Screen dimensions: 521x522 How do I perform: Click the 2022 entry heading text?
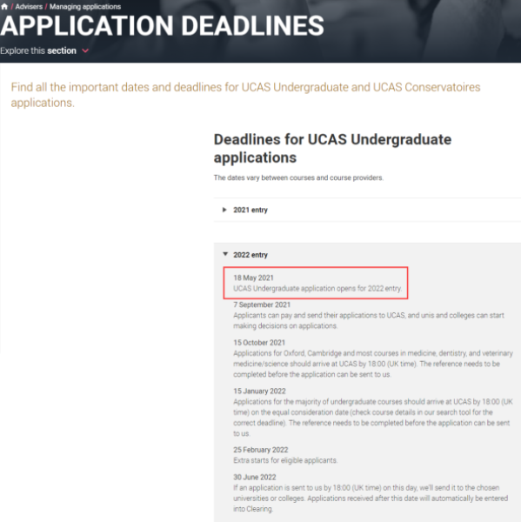(x=250, y=255)
